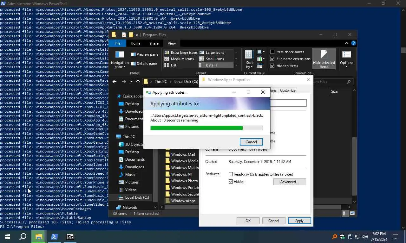Click Cancel in WindowsApps Properties
The image size is (406, 243).
point(273,221)
